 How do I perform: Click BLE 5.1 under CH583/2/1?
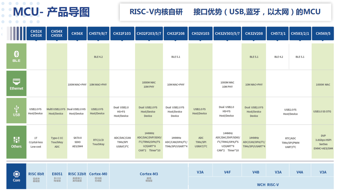(300, 57)
